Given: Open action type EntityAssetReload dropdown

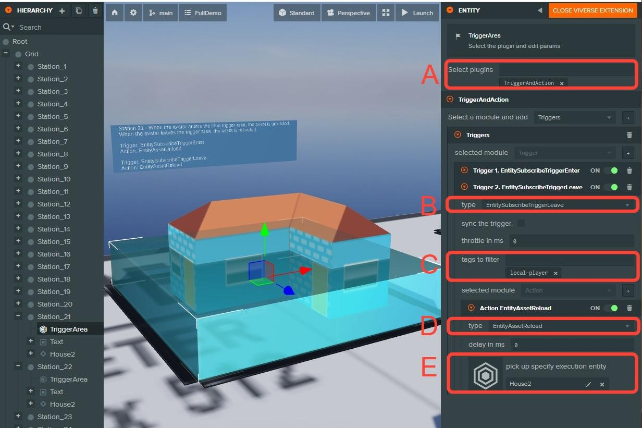Looking at the screenshot, I should click(x=561, y=326).
